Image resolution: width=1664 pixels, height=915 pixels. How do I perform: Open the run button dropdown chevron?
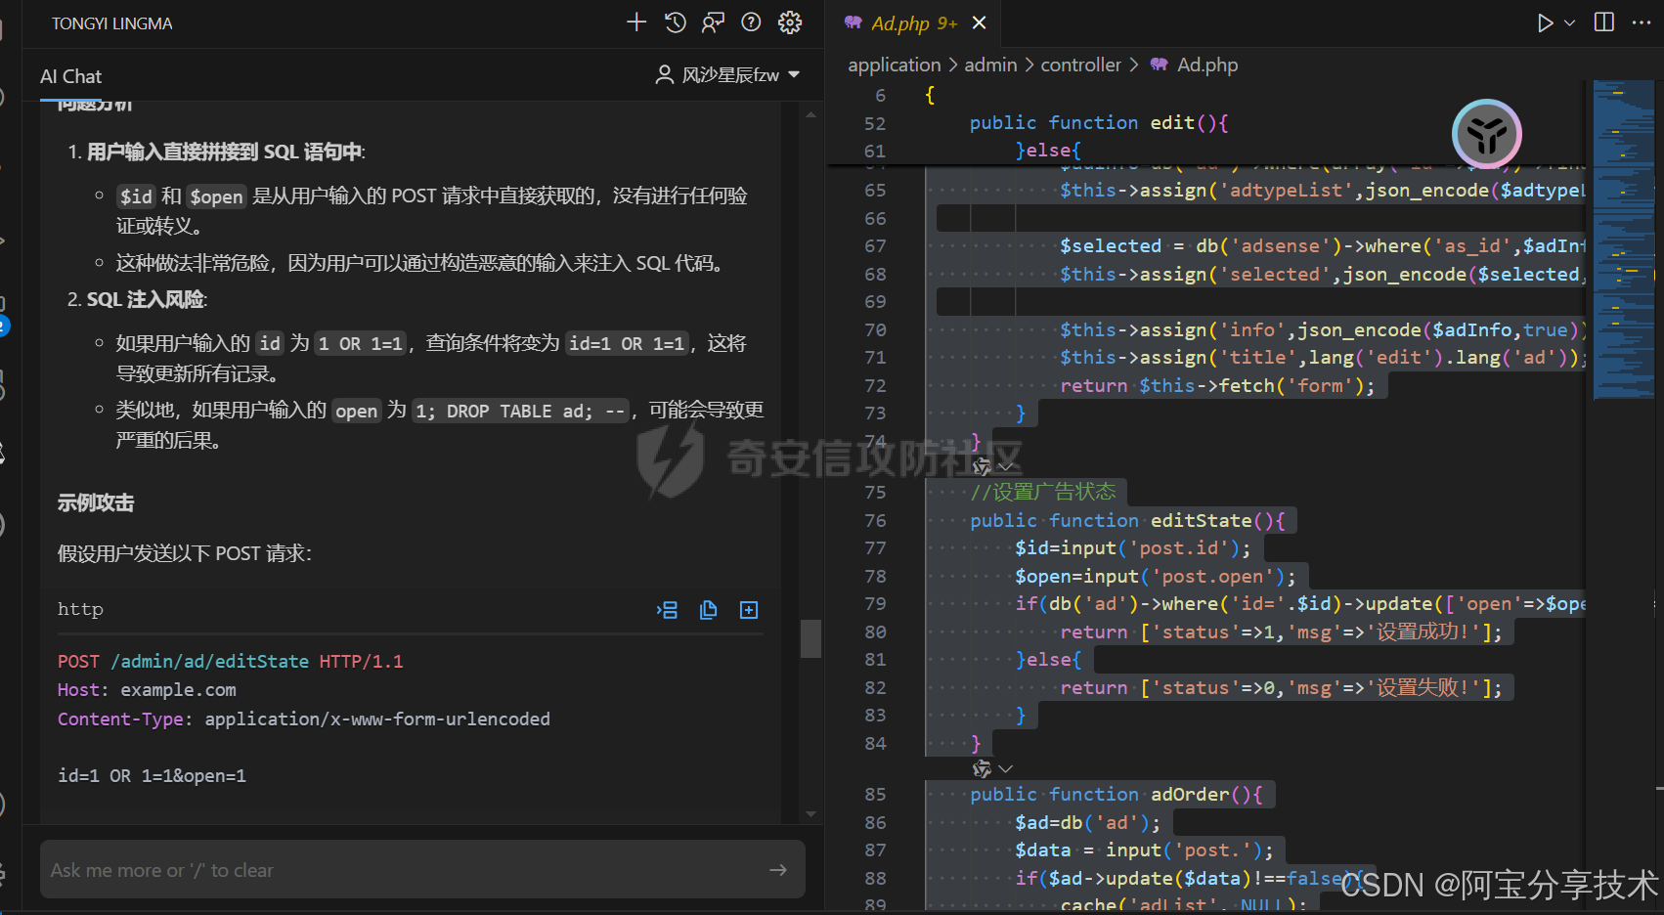[x=1569, y=22]
